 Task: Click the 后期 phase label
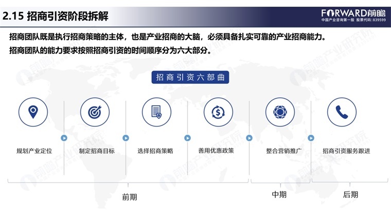350,194
